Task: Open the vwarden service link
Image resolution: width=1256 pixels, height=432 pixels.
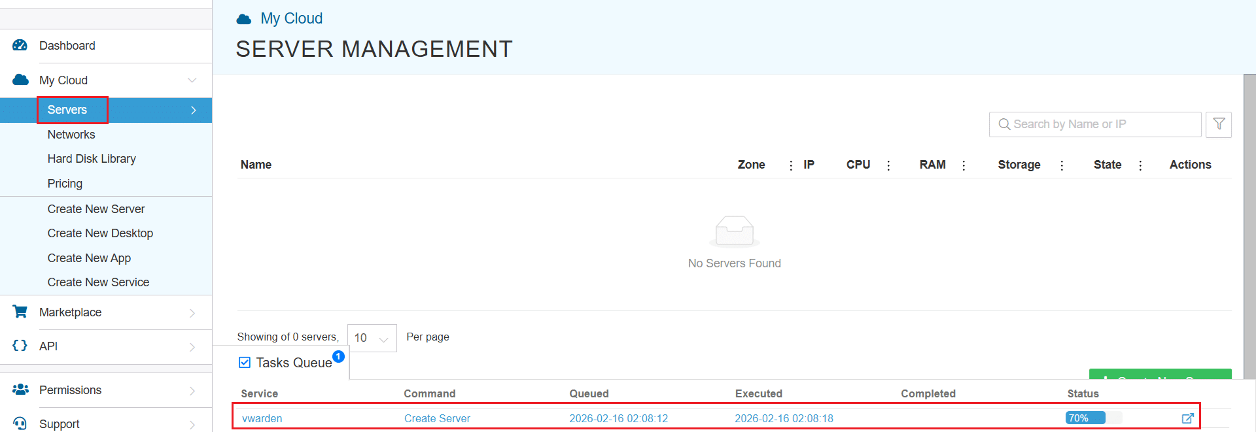Action: 262,418
